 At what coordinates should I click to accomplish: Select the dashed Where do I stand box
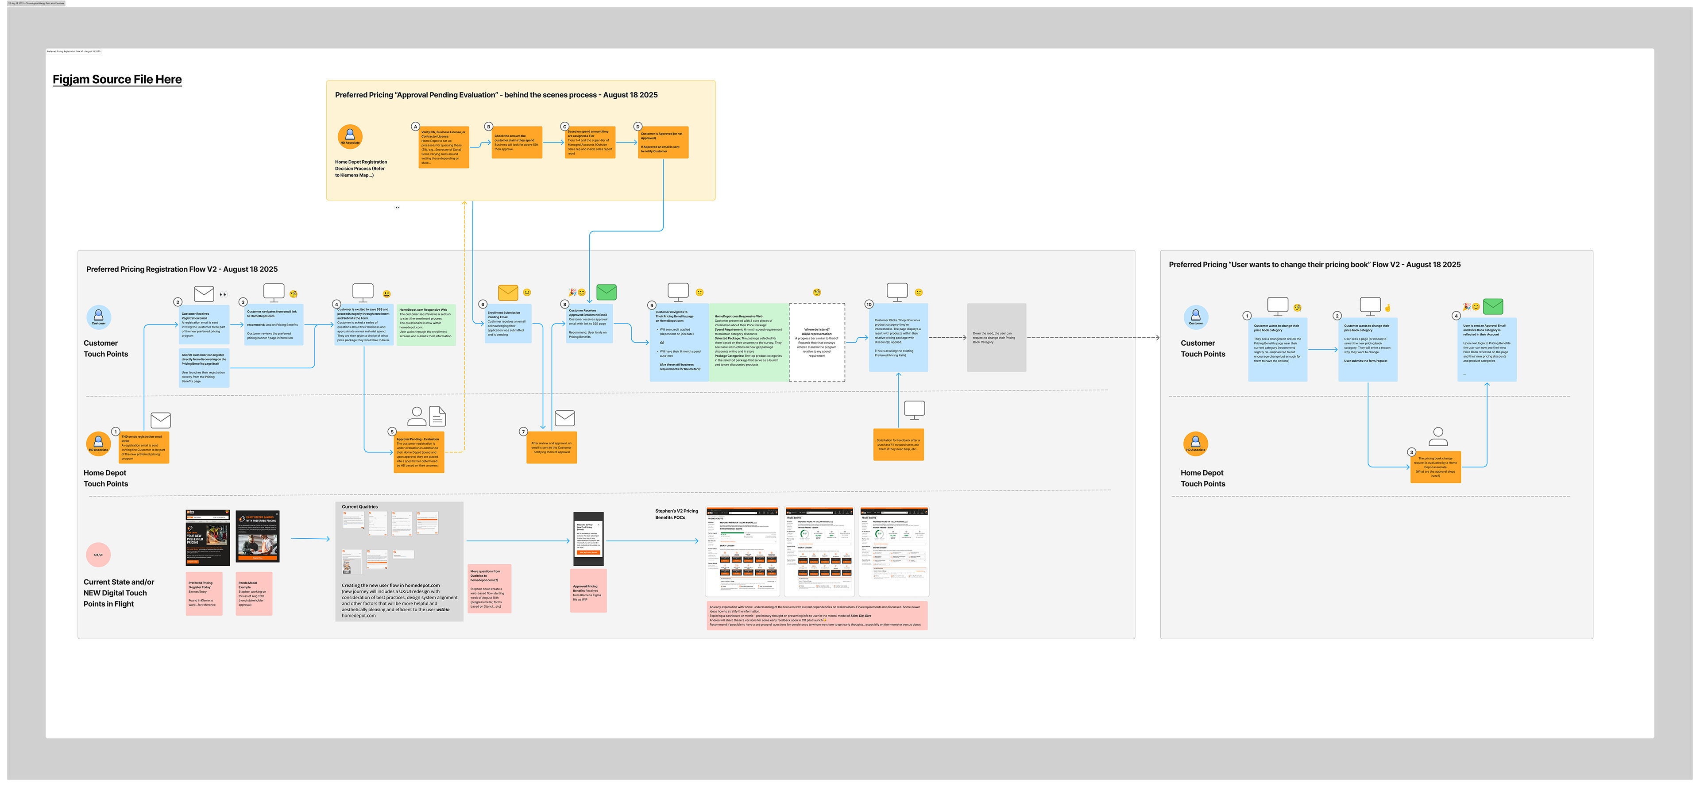pos(816,342)
